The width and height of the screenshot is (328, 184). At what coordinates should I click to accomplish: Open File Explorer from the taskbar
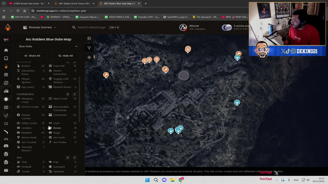point(172,180)
